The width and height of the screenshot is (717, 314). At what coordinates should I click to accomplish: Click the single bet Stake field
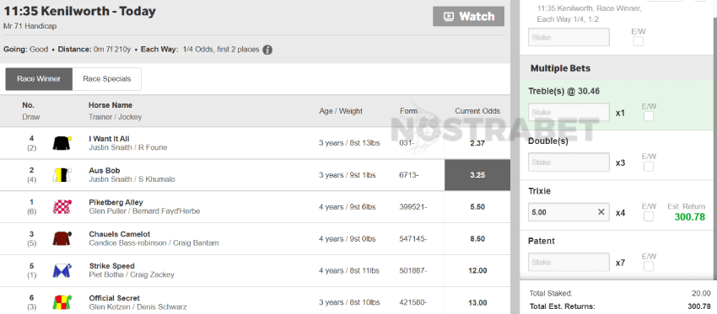(569, 37)
